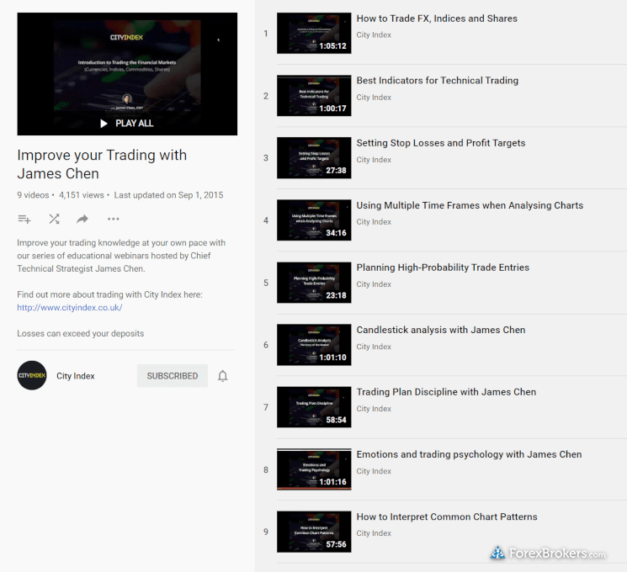627x572 pixels.
Task: Open 'Emotions and trading psychology with James Chen'
Action: click(469, 454)
